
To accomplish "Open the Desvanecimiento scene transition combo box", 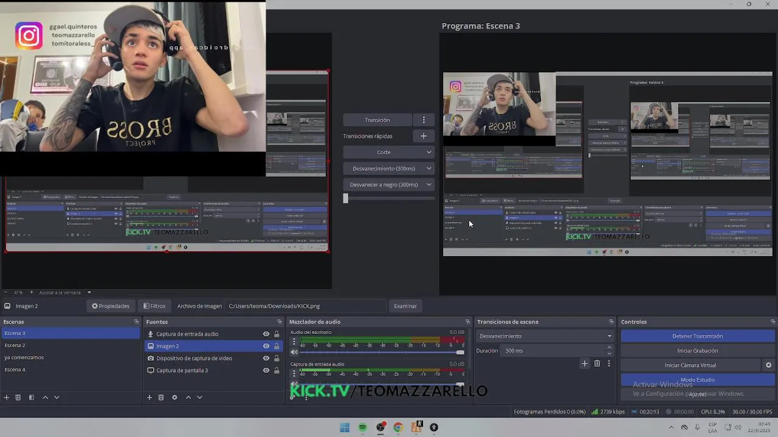I will click(545, 336).
